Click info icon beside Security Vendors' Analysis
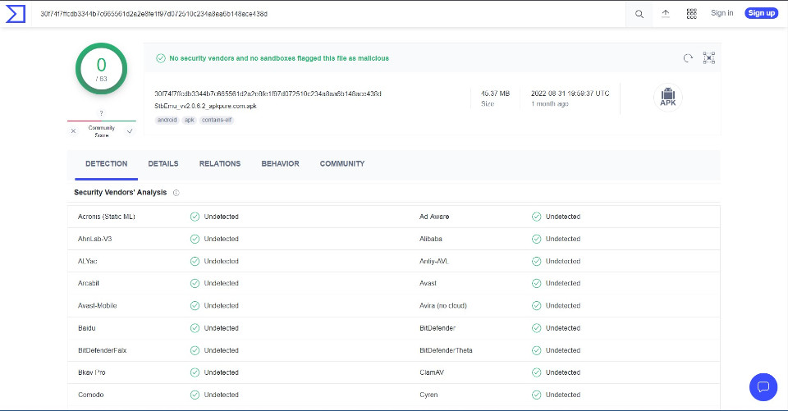Viewport: 788px width, 411px height. pos(176,193)
